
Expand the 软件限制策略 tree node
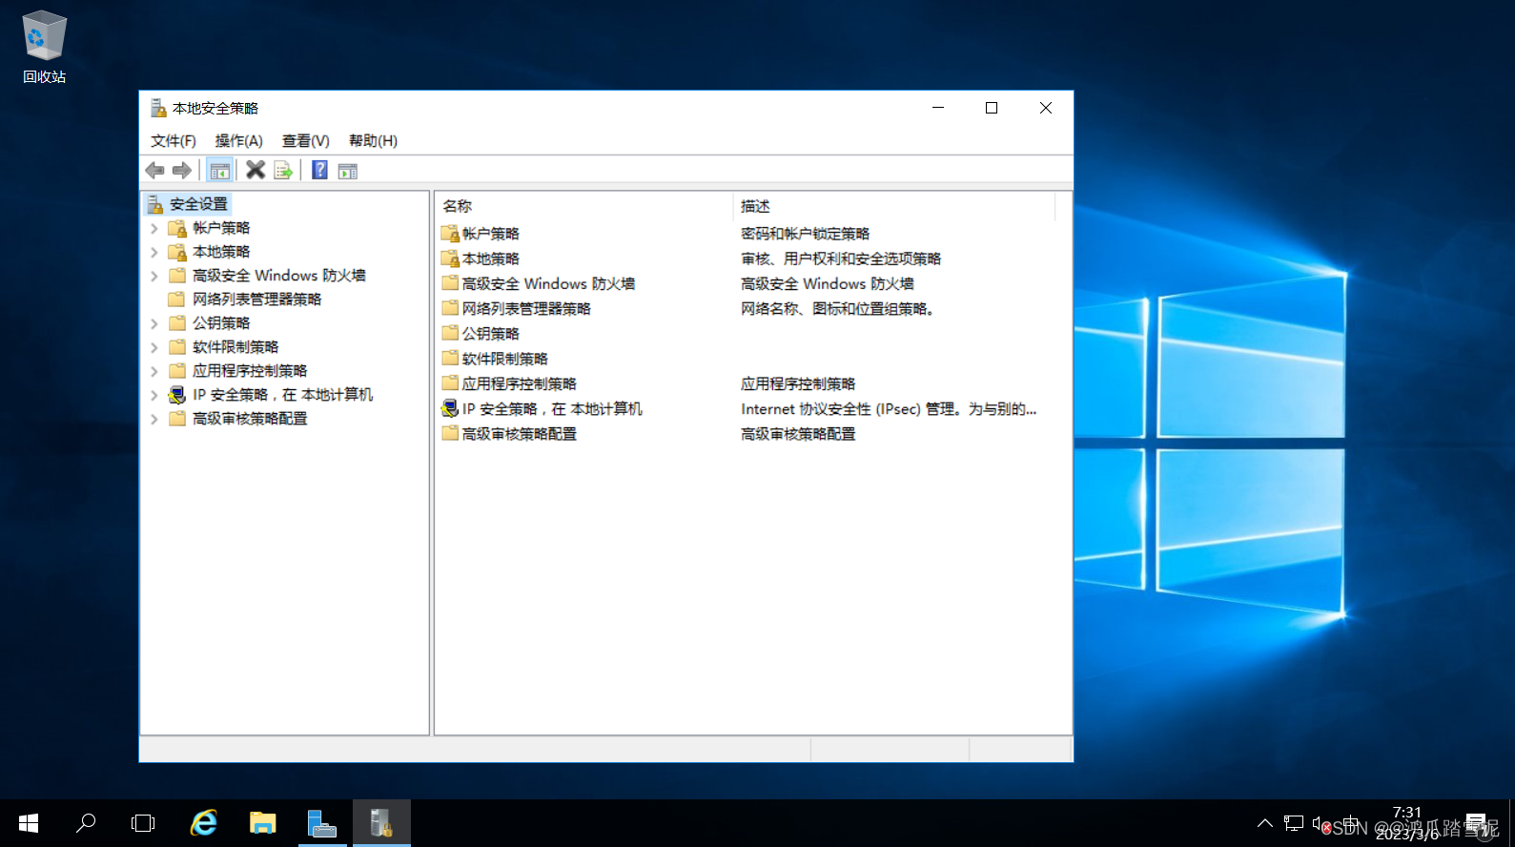tap(154, 347)
